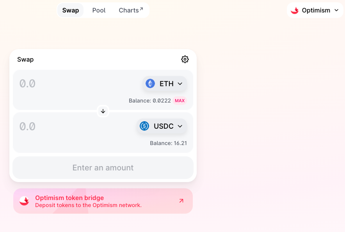345x232 pixels.
Task: Switch to the Pool tab
Action: coord(99,11)
